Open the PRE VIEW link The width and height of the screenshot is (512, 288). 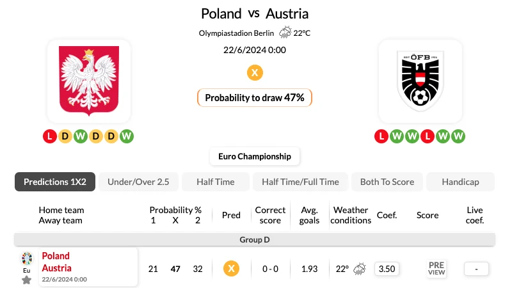[436, 268]
